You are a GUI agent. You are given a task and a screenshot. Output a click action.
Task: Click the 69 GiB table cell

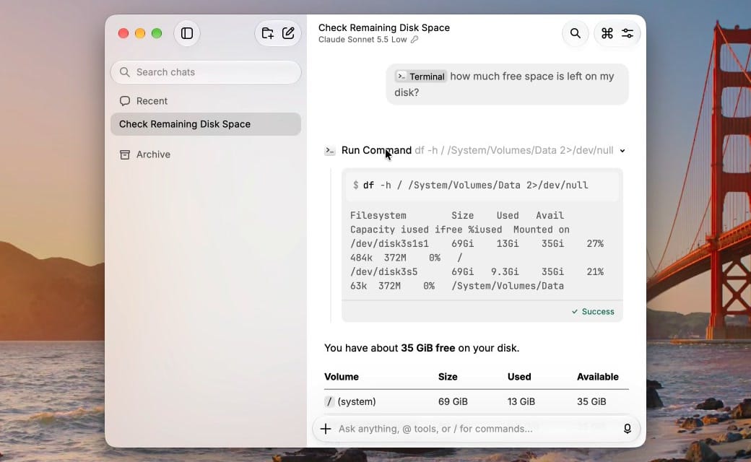(x=453, y=401)
